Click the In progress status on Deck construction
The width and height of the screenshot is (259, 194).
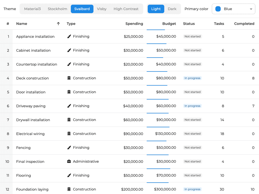(x=192, y=78)
